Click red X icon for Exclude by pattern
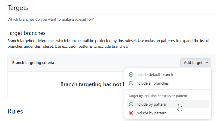This screenshot has height=121, width=221. click(131, 113)
